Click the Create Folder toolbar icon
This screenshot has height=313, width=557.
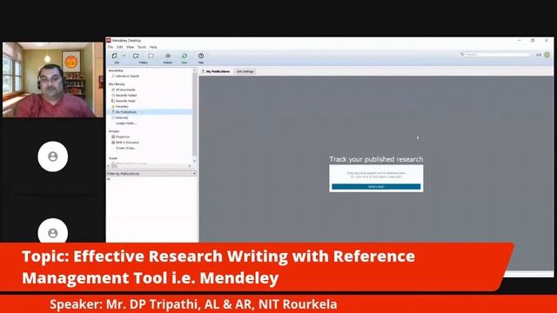point(136,56)
